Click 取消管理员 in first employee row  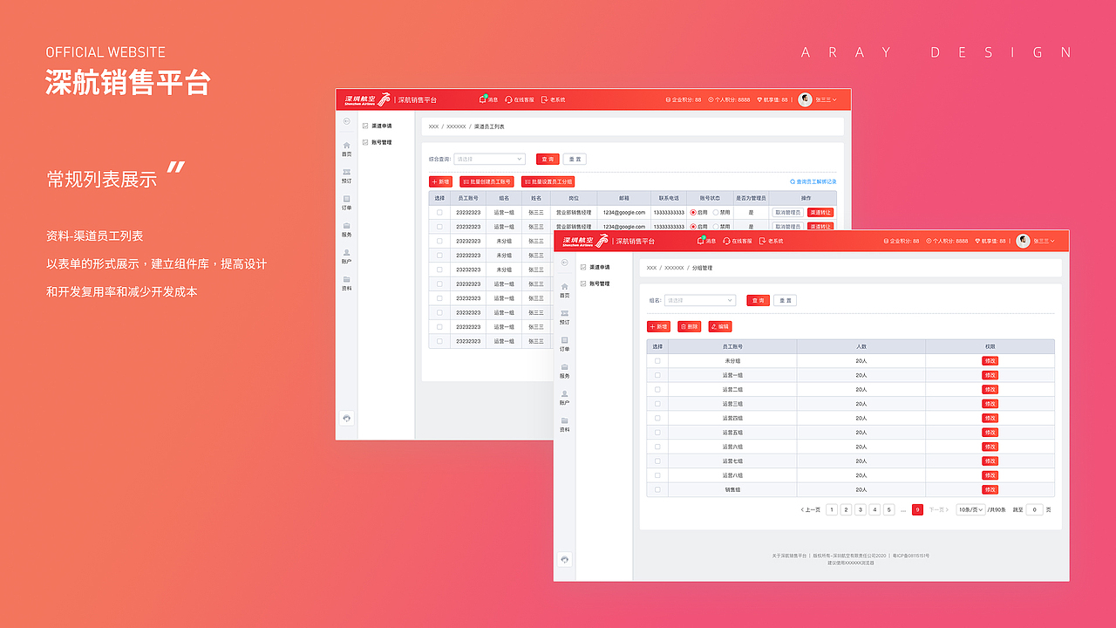tap(787, 212)
